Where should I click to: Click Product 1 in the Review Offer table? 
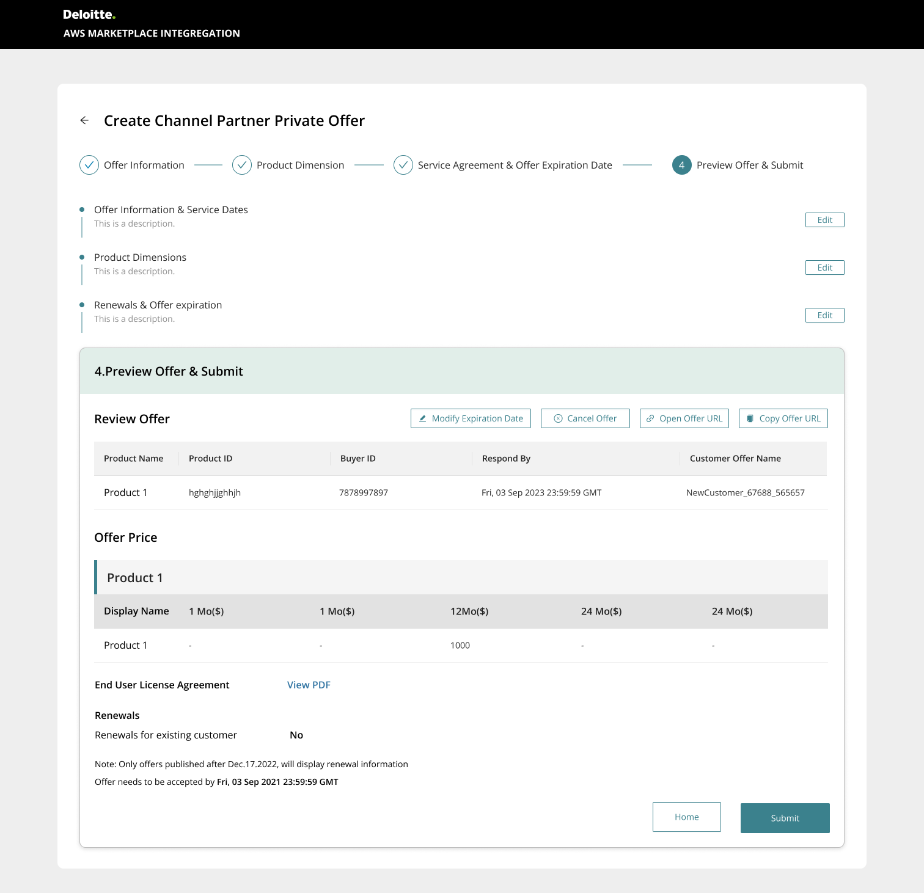[125, 493]
